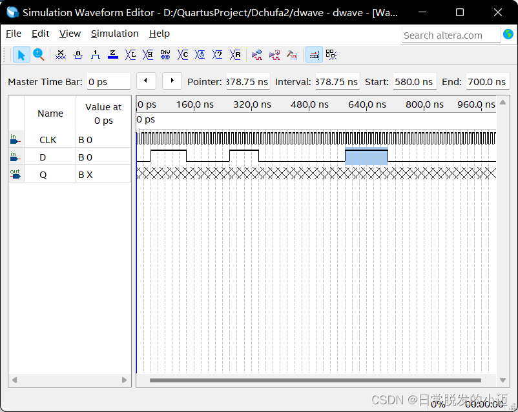
Task: Click the CLK input pin icon
Action: pos(15,139)
